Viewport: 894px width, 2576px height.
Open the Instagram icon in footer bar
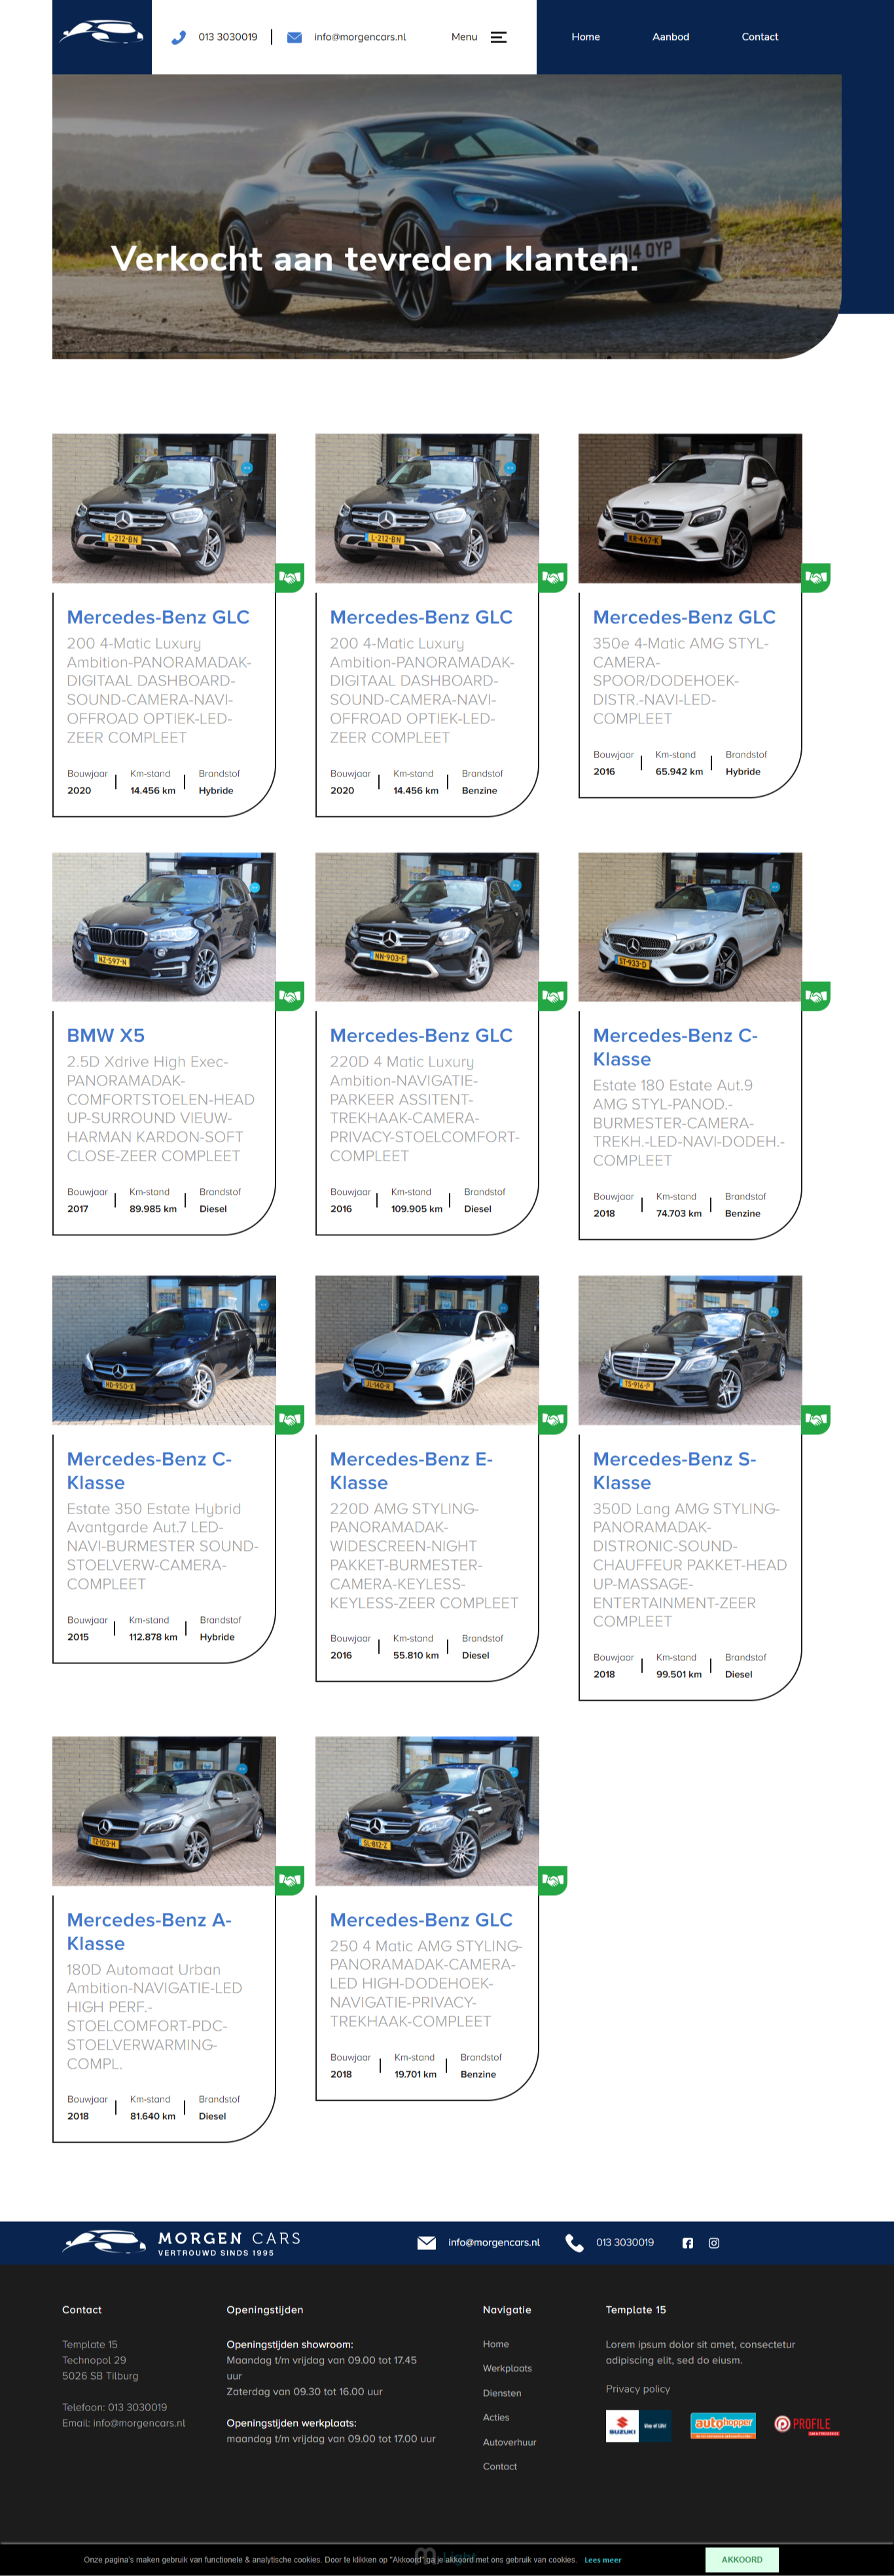click(714, 2243)
